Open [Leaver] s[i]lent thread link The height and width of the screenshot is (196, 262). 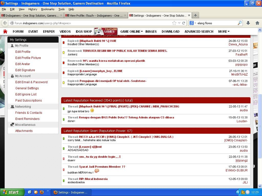coord(90,147)
